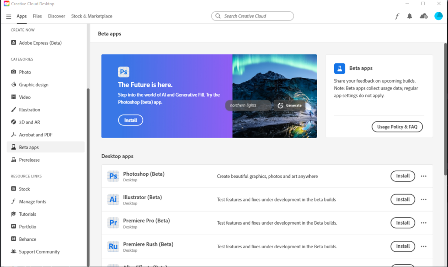Open more options for Photoshop (Beta)

(x=423, y=176)
